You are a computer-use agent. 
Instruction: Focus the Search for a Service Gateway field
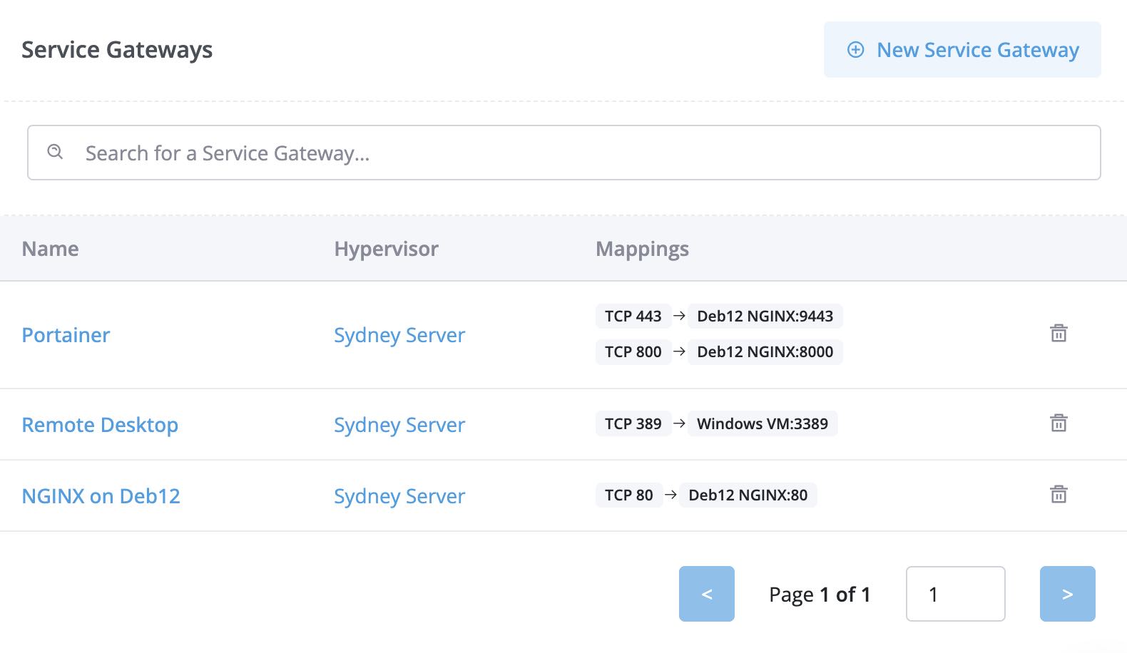[x=563, y=153]
